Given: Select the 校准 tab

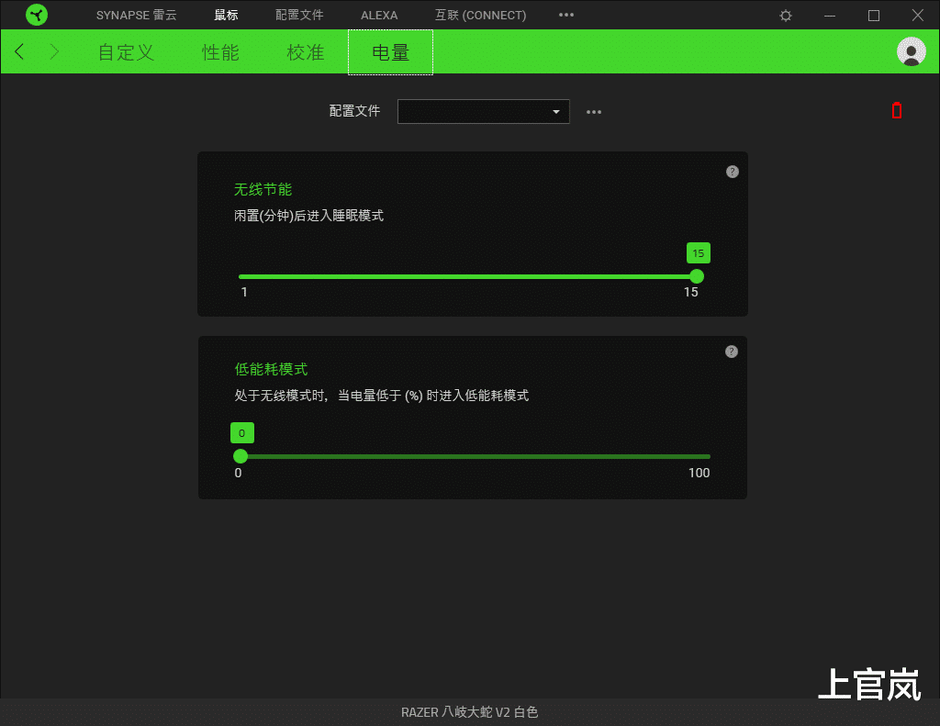Looking at the screenshot, I should click(x=305, y=52).
